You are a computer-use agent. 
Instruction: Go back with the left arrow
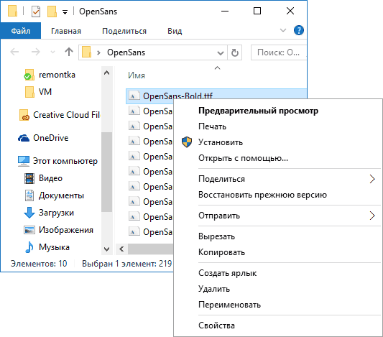[14, 52]
